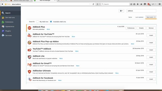Open More link for AdBlock Lite
The height and width of the screenshot is (91, 162).
click(61, 58)
